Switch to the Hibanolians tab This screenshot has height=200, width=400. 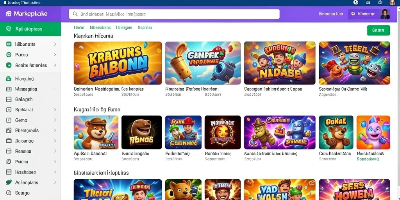100,27
